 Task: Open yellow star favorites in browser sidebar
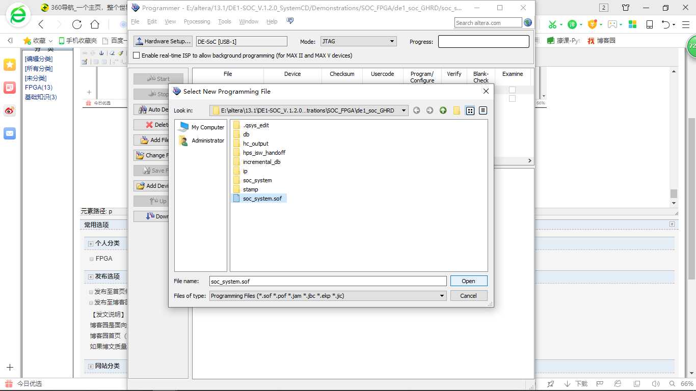coord(10,65)
